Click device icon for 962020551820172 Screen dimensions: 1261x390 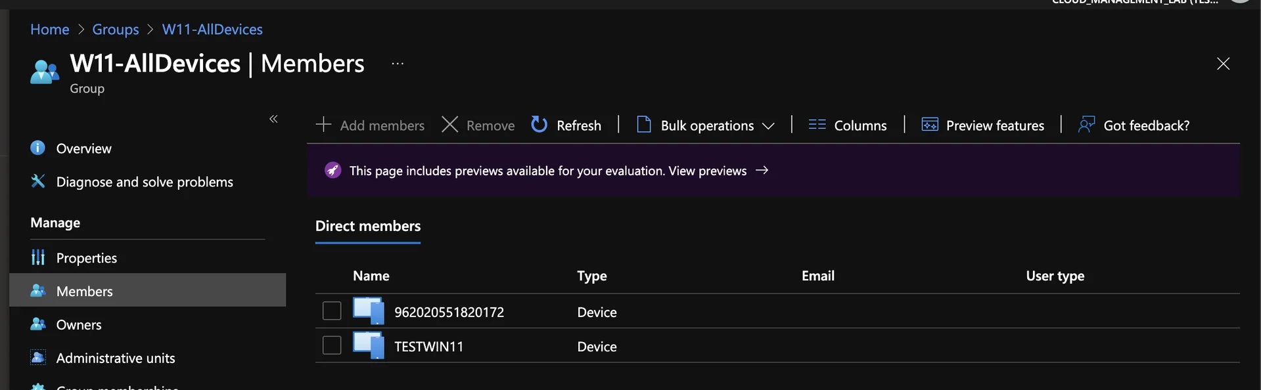369,311
